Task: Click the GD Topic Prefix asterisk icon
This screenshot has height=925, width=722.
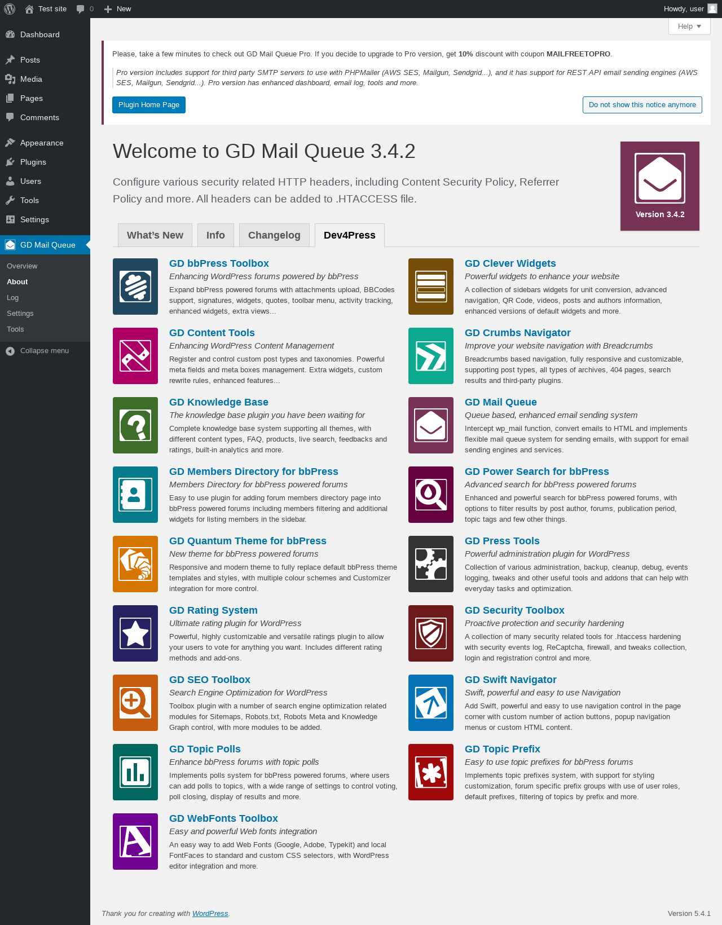Action: (x=431, y=772)
